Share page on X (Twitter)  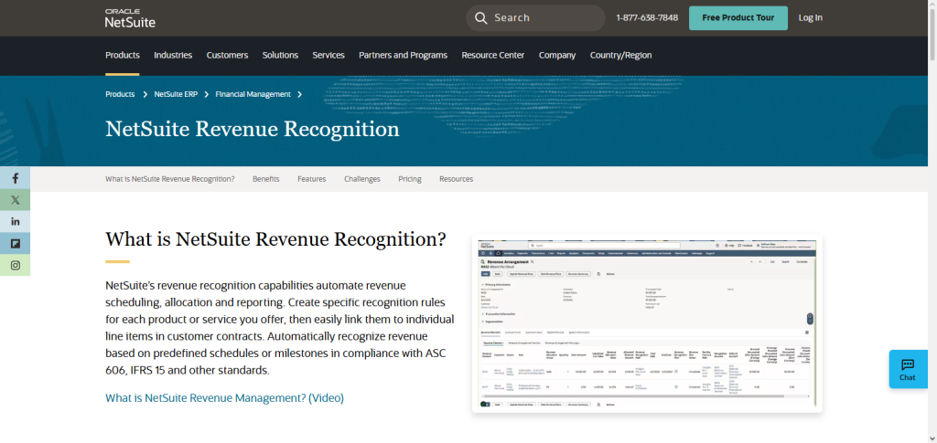(x=15, y=200)
